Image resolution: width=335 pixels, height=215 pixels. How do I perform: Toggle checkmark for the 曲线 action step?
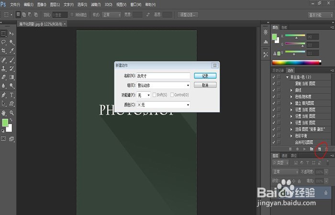pyautogui.click(x=274, y=90)
